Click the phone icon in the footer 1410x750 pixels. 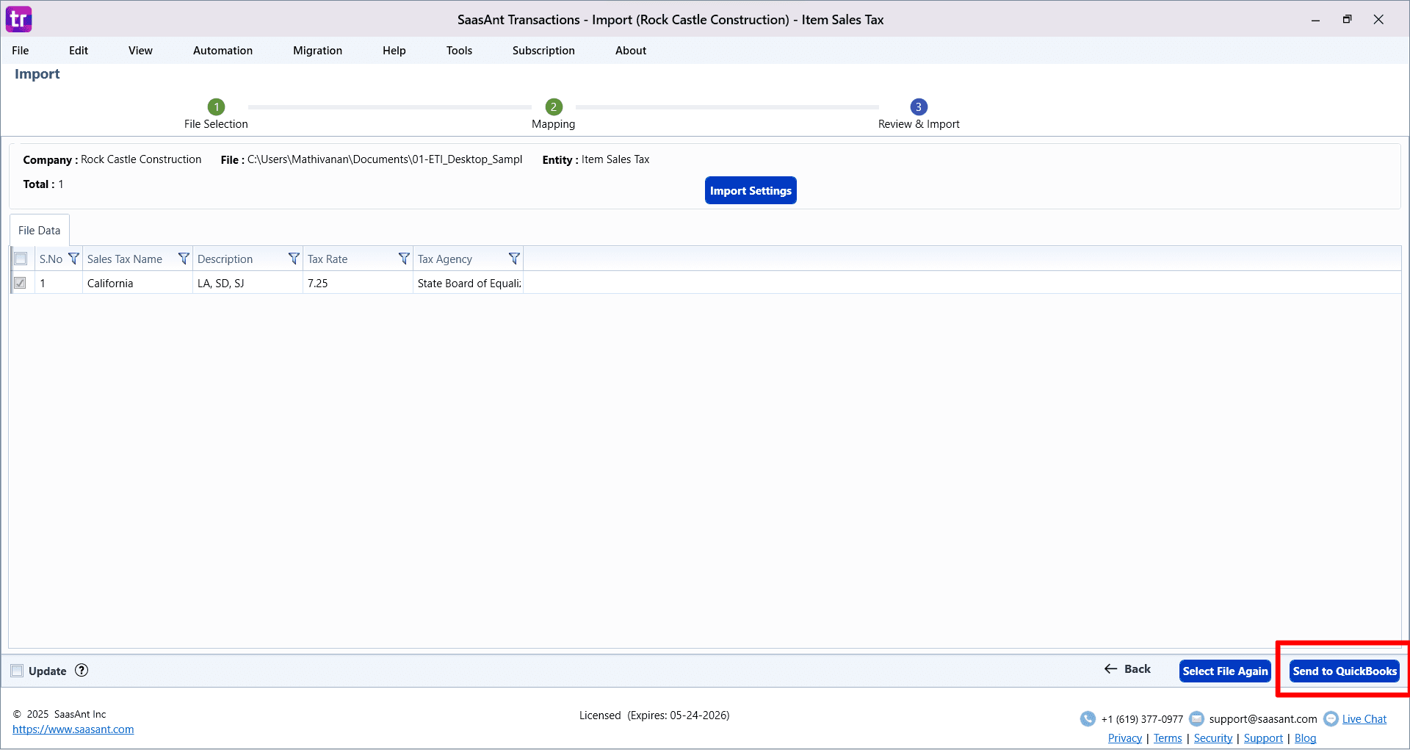point(1088,718)
